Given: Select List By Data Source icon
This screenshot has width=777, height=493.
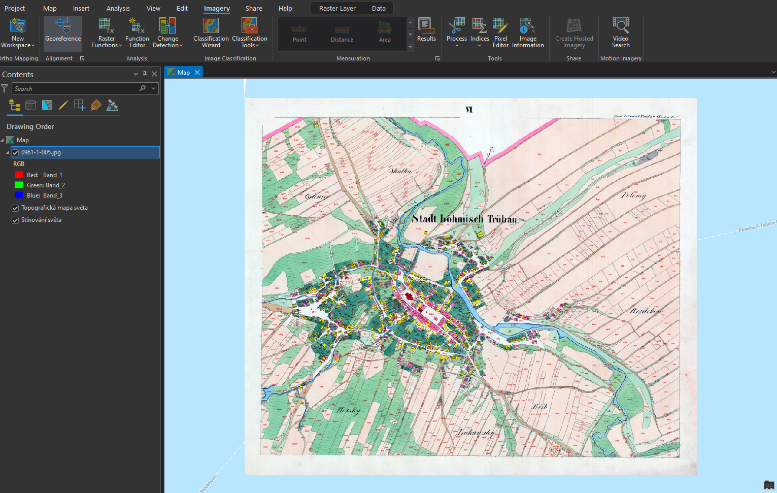Looking at the screenshot, I should click(31, 105).
